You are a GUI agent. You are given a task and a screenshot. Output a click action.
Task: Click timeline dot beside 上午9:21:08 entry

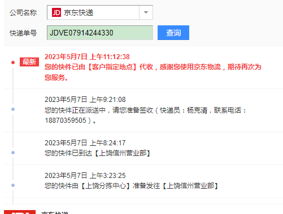pyautogui.click(x=13, y=109)
